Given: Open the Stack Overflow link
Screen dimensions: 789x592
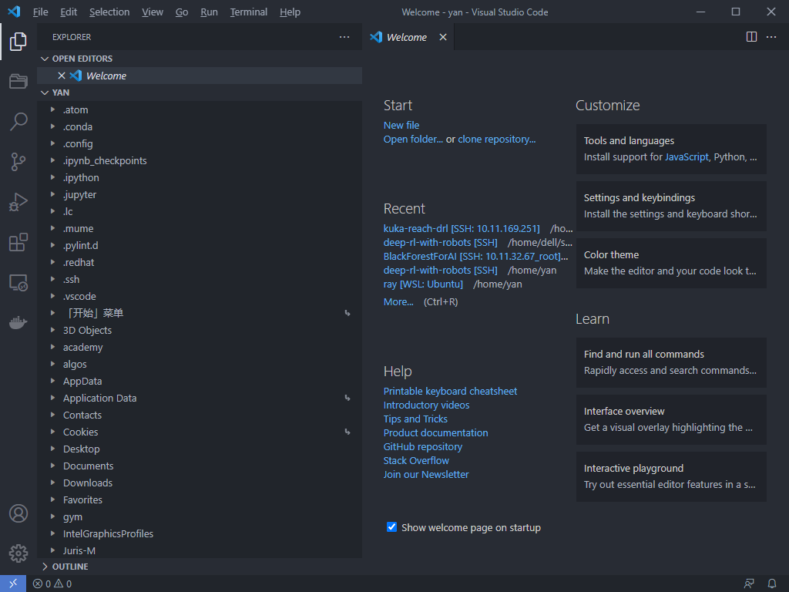Looking at the screenshot, I should 416,461.
